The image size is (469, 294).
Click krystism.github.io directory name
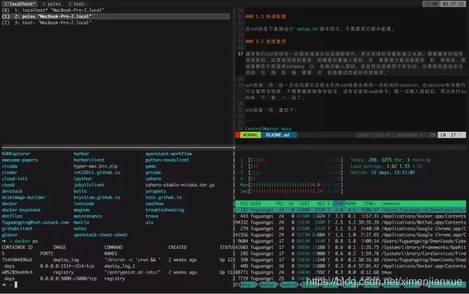pyautogui.click(x=96, y=198)
